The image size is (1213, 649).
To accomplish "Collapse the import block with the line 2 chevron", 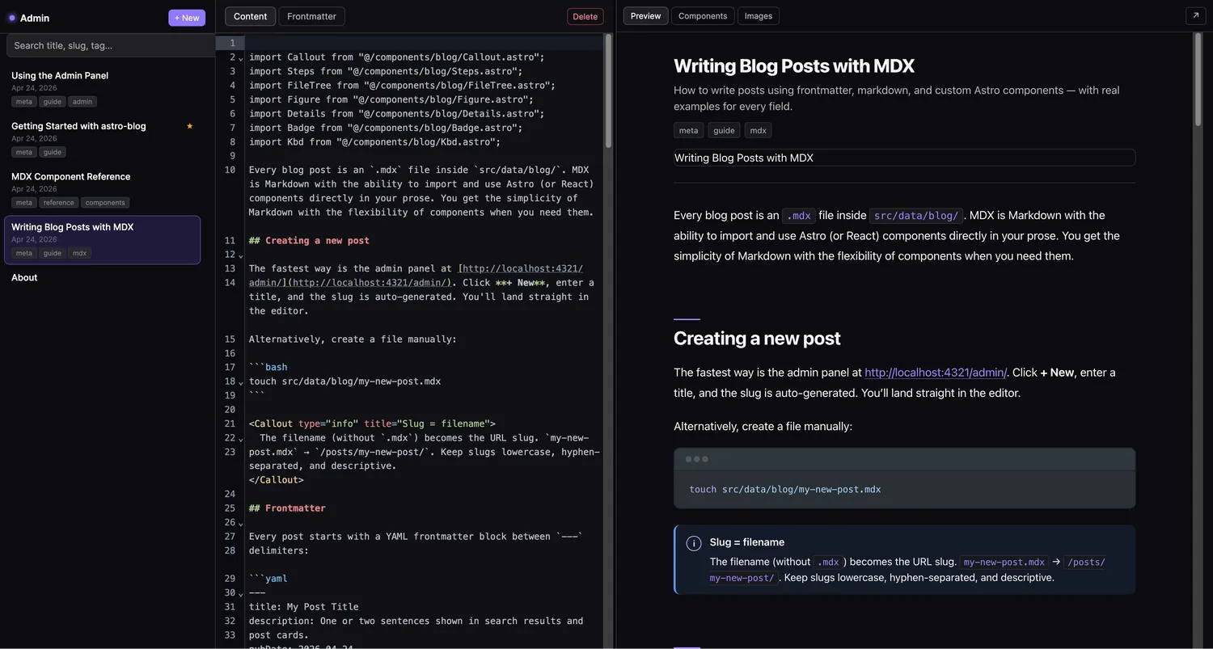I will pos(240,57).
